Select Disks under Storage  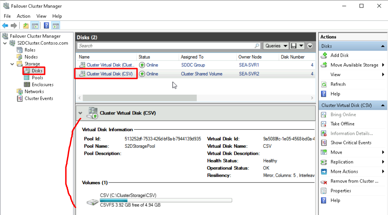[37, 71]
